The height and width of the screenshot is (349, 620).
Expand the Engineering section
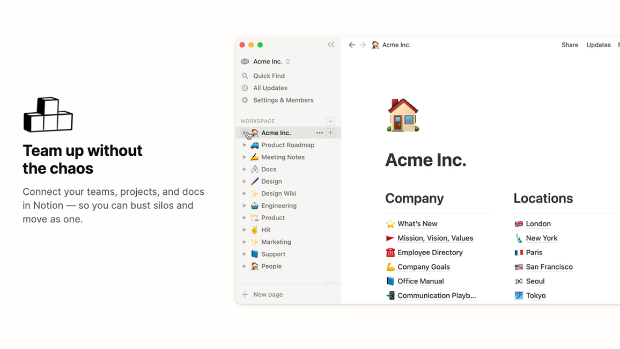click(245, 205)
